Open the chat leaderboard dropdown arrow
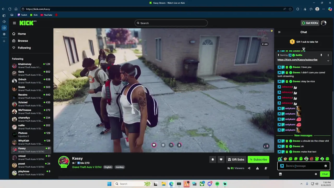The image size is (334, 188). (304, 49)
